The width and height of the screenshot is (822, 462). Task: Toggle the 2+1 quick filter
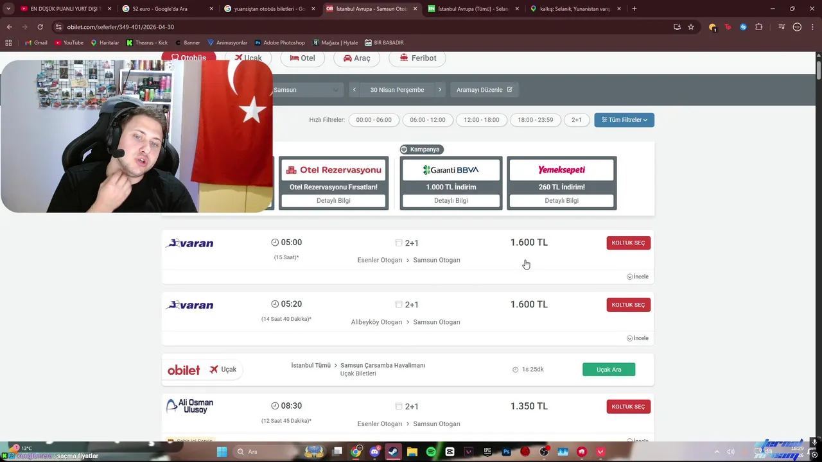coord(577,120)
